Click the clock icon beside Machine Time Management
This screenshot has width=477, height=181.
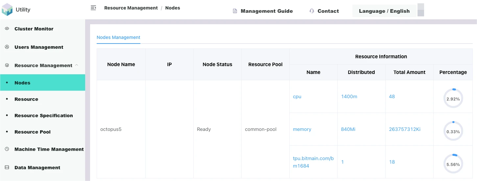tap(7, 149)
